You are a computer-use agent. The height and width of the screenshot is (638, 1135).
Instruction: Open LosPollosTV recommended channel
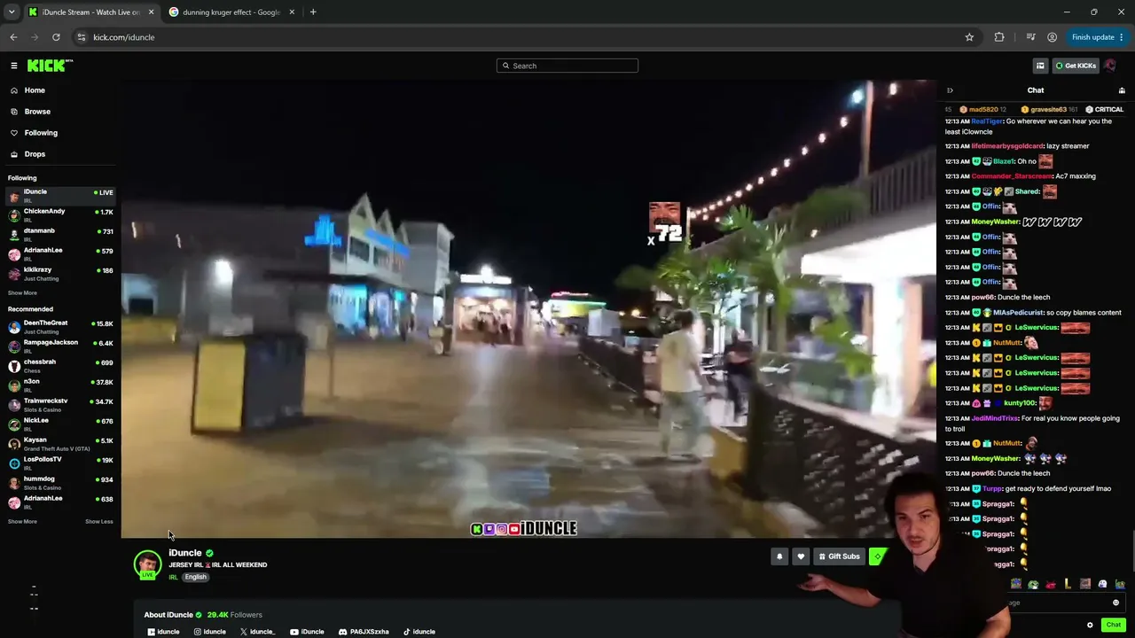pos(60,463)
